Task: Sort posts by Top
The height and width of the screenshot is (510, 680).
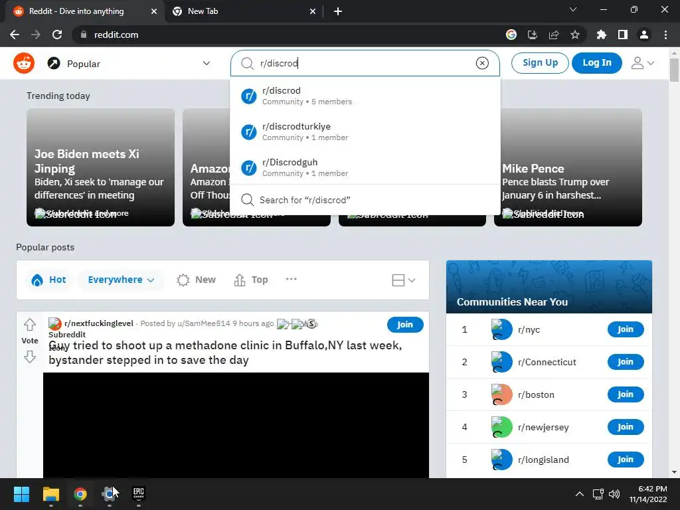Action: pyautogui.click(x=251, y=280)
